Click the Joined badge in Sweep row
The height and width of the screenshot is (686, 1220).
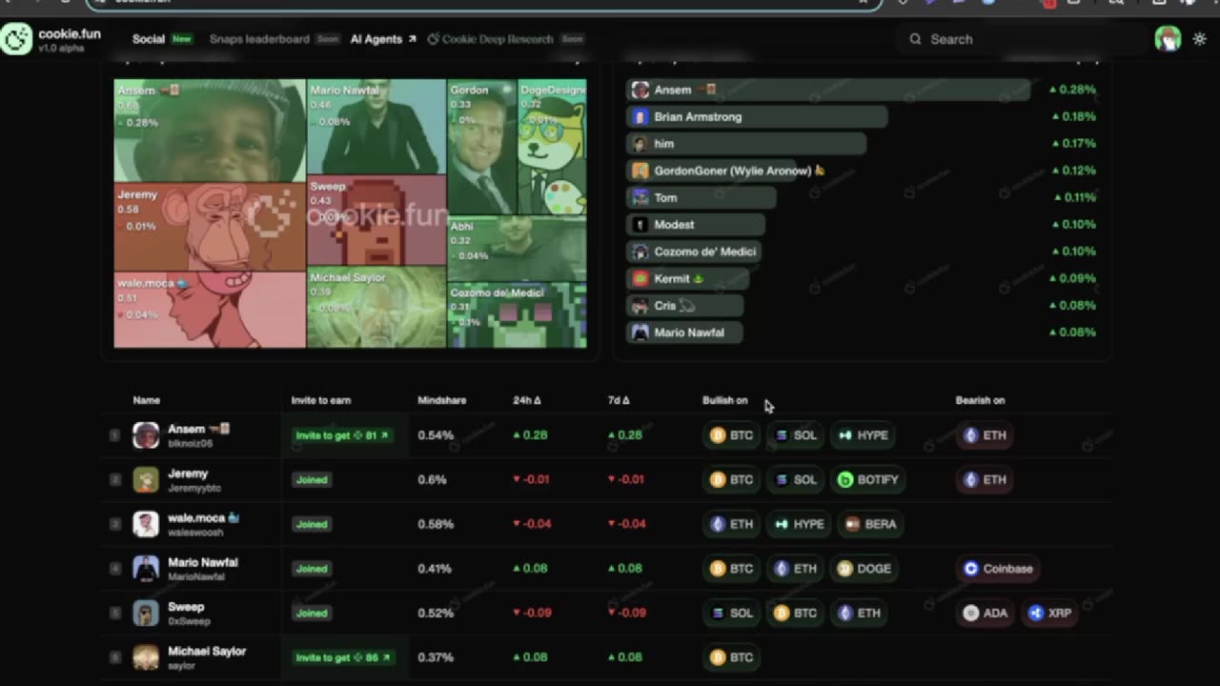(312, 614)
